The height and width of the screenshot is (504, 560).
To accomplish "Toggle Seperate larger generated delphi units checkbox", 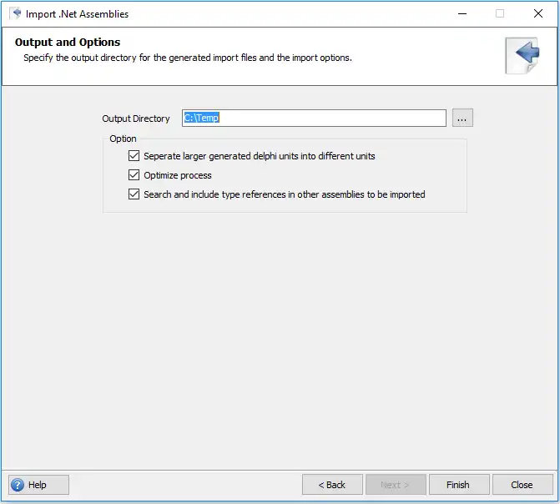I will 134,156.
